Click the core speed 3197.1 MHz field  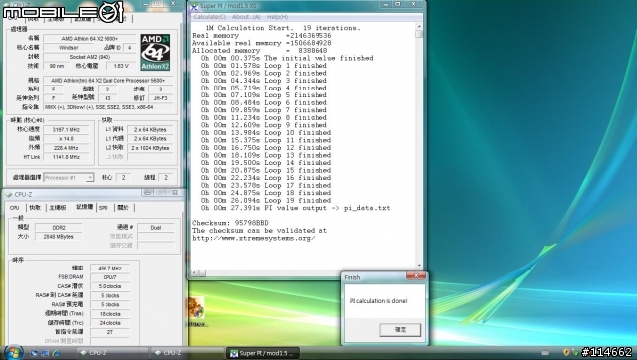(67, 130)
